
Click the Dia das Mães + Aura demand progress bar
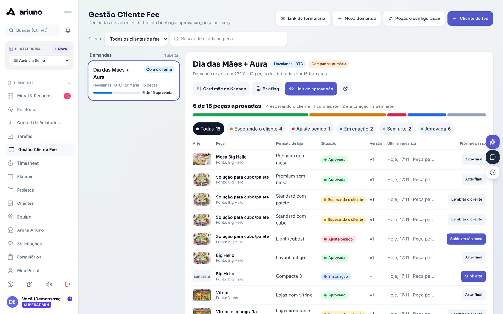pyautogui.click(x=117, y=93)
